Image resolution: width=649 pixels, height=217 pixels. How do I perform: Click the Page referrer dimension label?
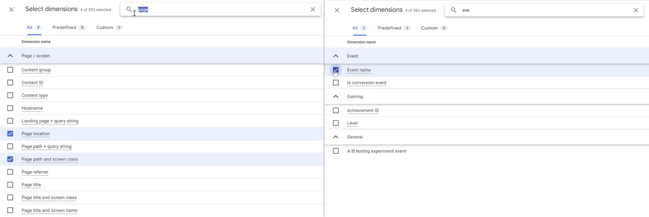pos(35,172)
